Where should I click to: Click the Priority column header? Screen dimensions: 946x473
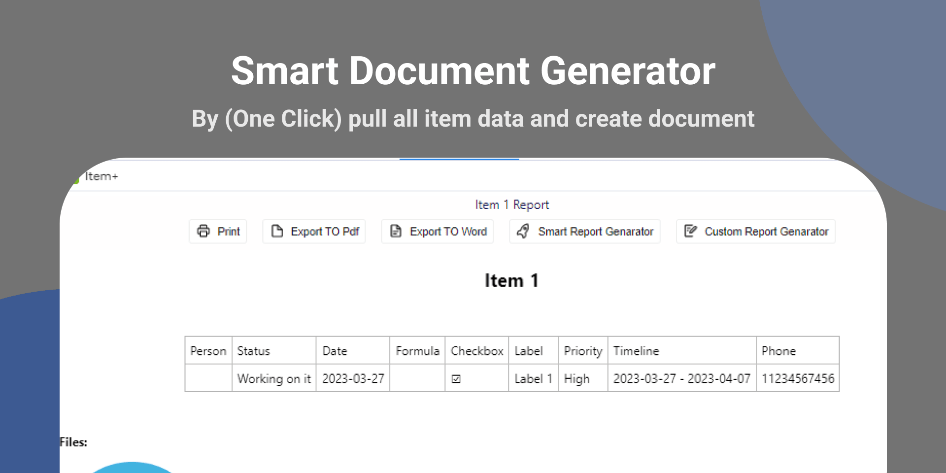coord(583,351)
